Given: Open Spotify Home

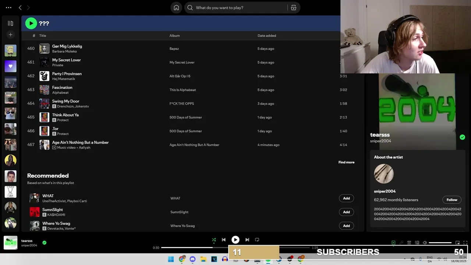Looking at the screenshot, I should 176,8.
